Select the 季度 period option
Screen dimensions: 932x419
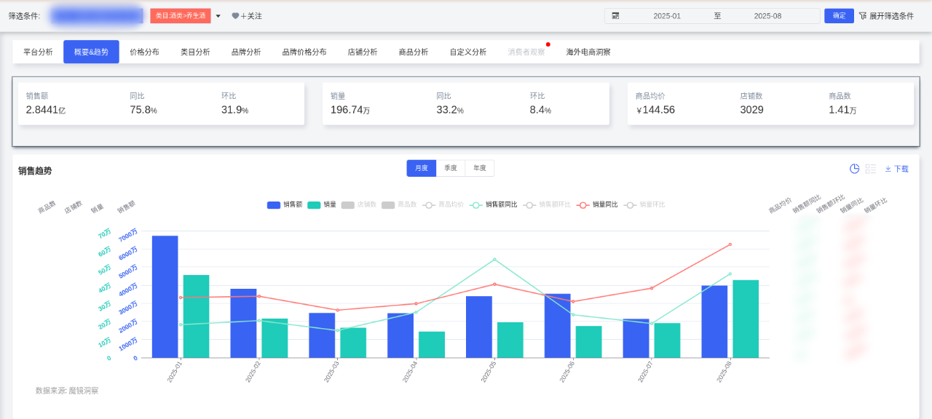[451, 168]
